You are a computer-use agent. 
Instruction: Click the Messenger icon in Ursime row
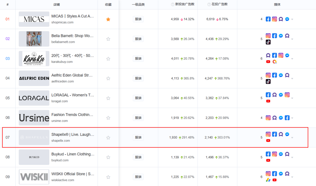click(281, 118)
